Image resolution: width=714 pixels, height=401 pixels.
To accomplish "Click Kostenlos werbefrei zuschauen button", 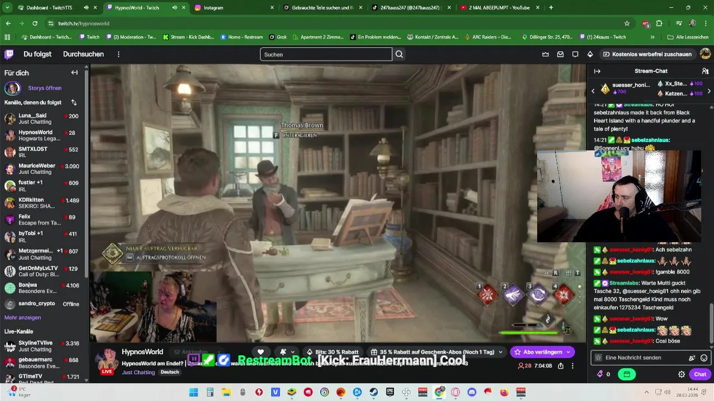I will click(647, 54).
